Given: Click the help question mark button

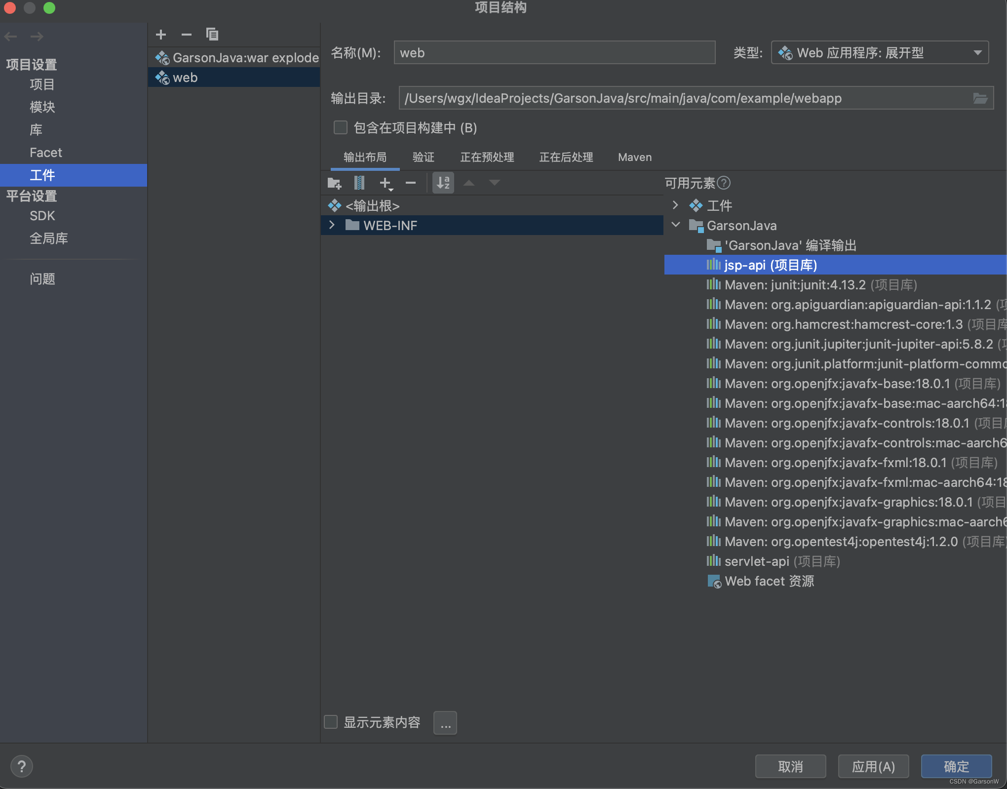Looking at the screenshot, I should click(x=22, y=766).
